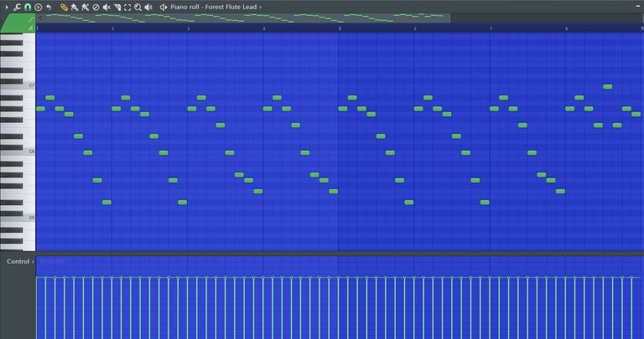This screenshot has width=644, height=339.
Task: Play the C7 piano key
Action: click(29, 85)
